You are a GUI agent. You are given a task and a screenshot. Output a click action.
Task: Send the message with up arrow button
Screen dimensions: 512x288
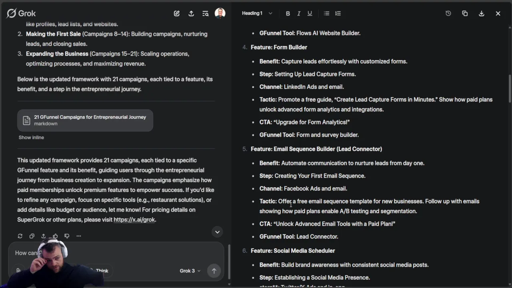pyautogui.click(x=214, y=271)
